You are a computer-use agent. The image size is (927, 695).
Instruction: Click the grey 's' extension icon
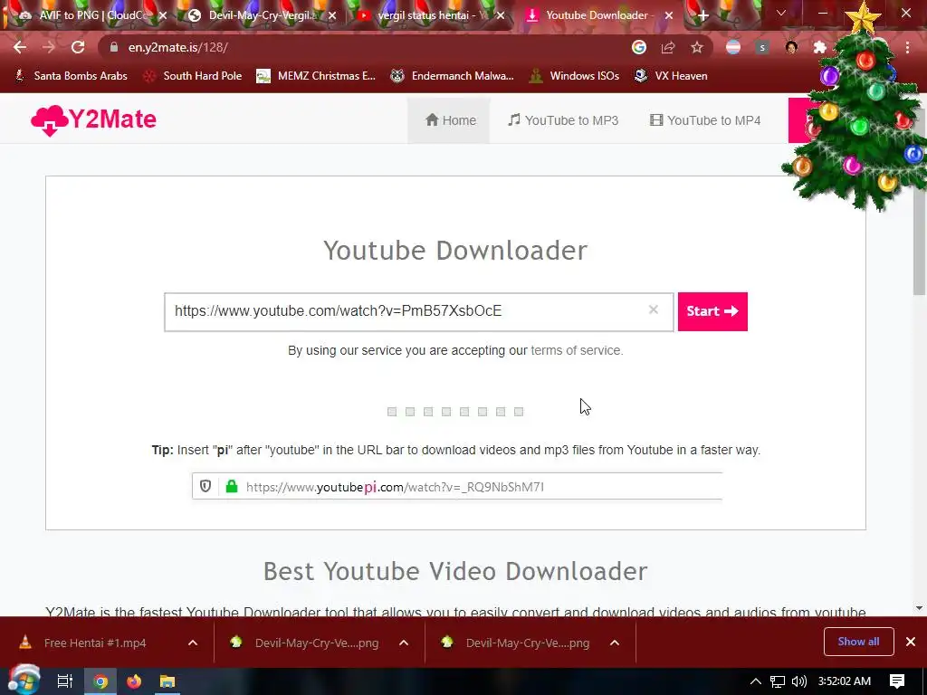pos(762,47)
